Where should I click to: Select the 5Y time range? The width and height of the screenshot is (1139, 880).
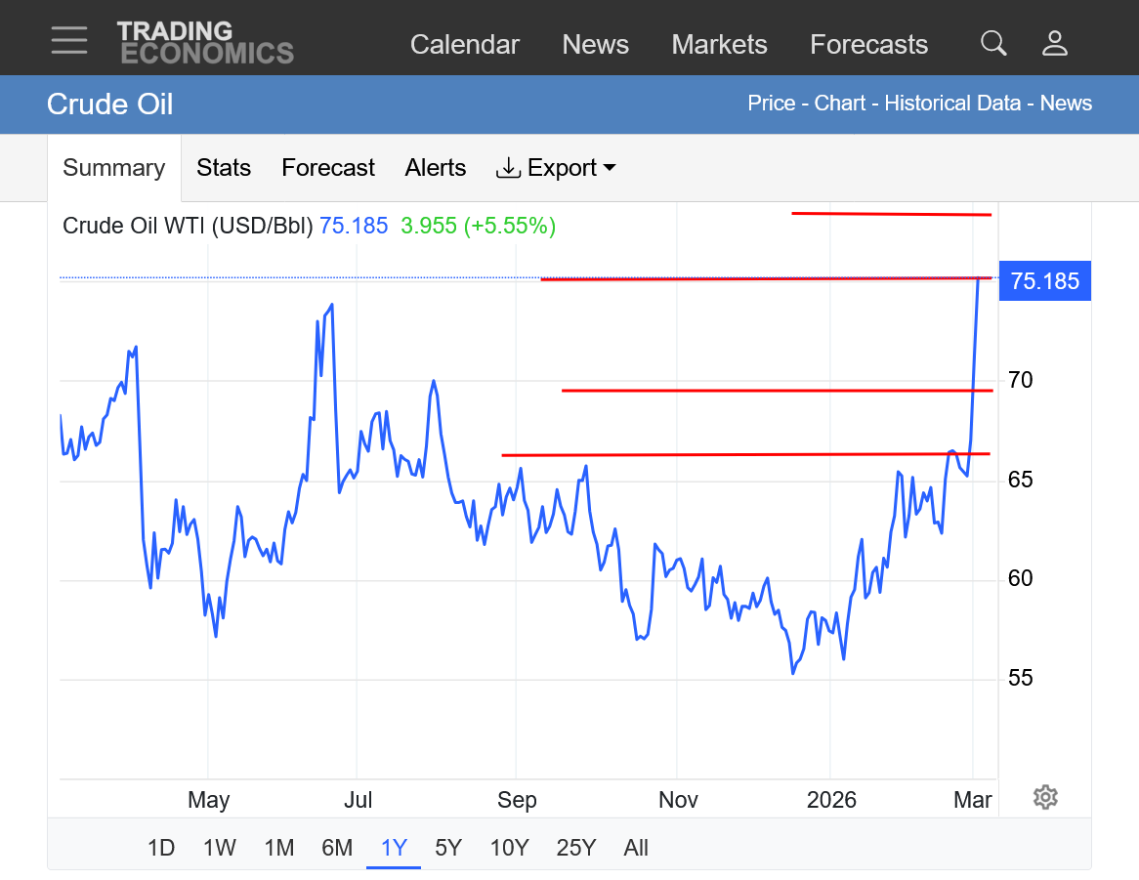coord(448,848)
